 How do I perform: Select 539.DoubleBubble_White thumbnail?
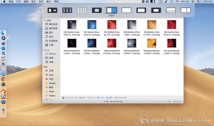(x=132, y=43)
